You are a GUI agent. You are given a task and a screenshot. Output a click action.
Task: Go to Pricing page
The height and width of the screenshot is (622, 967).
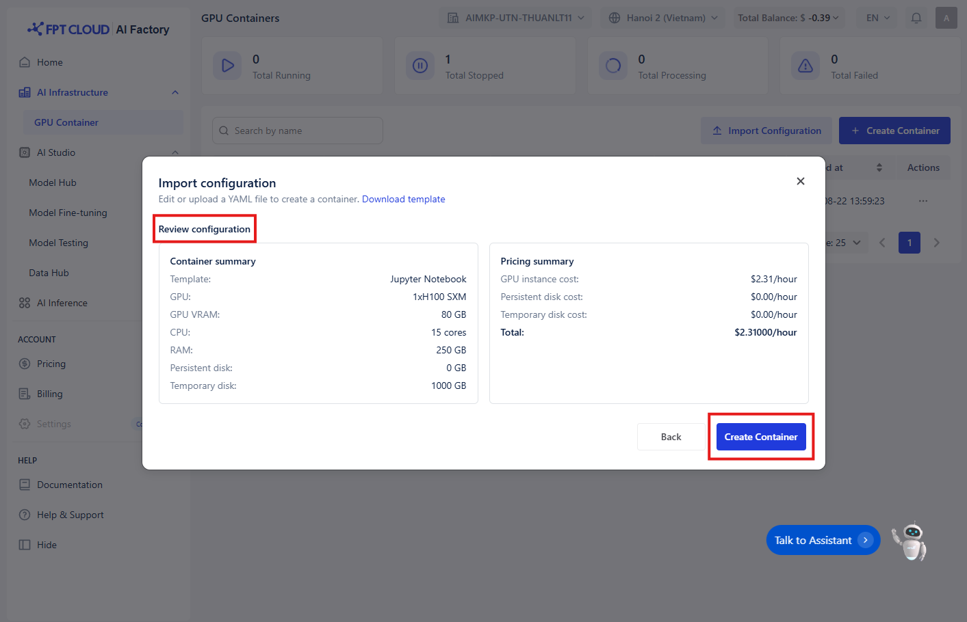pyautogui.click(x=51, y=364)
